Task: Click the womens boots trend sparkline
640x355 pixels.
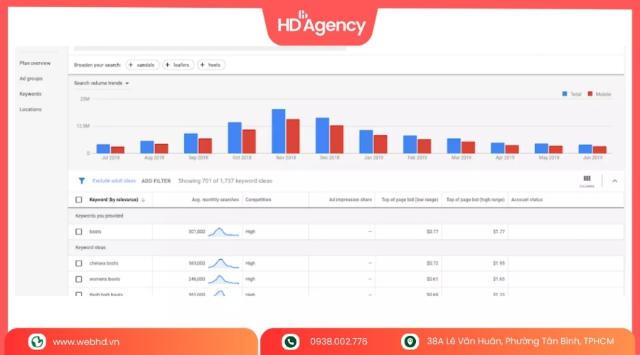Action: point(223,279)
